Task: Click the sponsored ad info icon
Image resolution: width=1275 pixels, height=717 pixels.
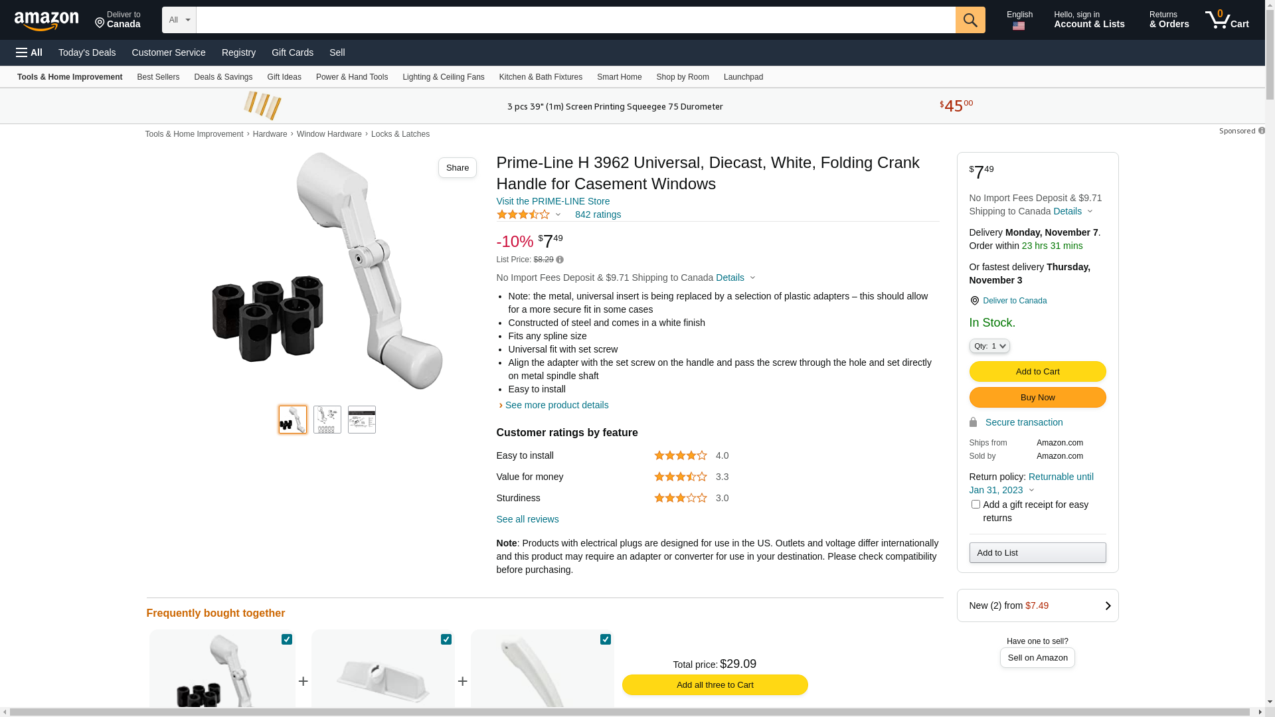Action: click(x=1262, y=131)
